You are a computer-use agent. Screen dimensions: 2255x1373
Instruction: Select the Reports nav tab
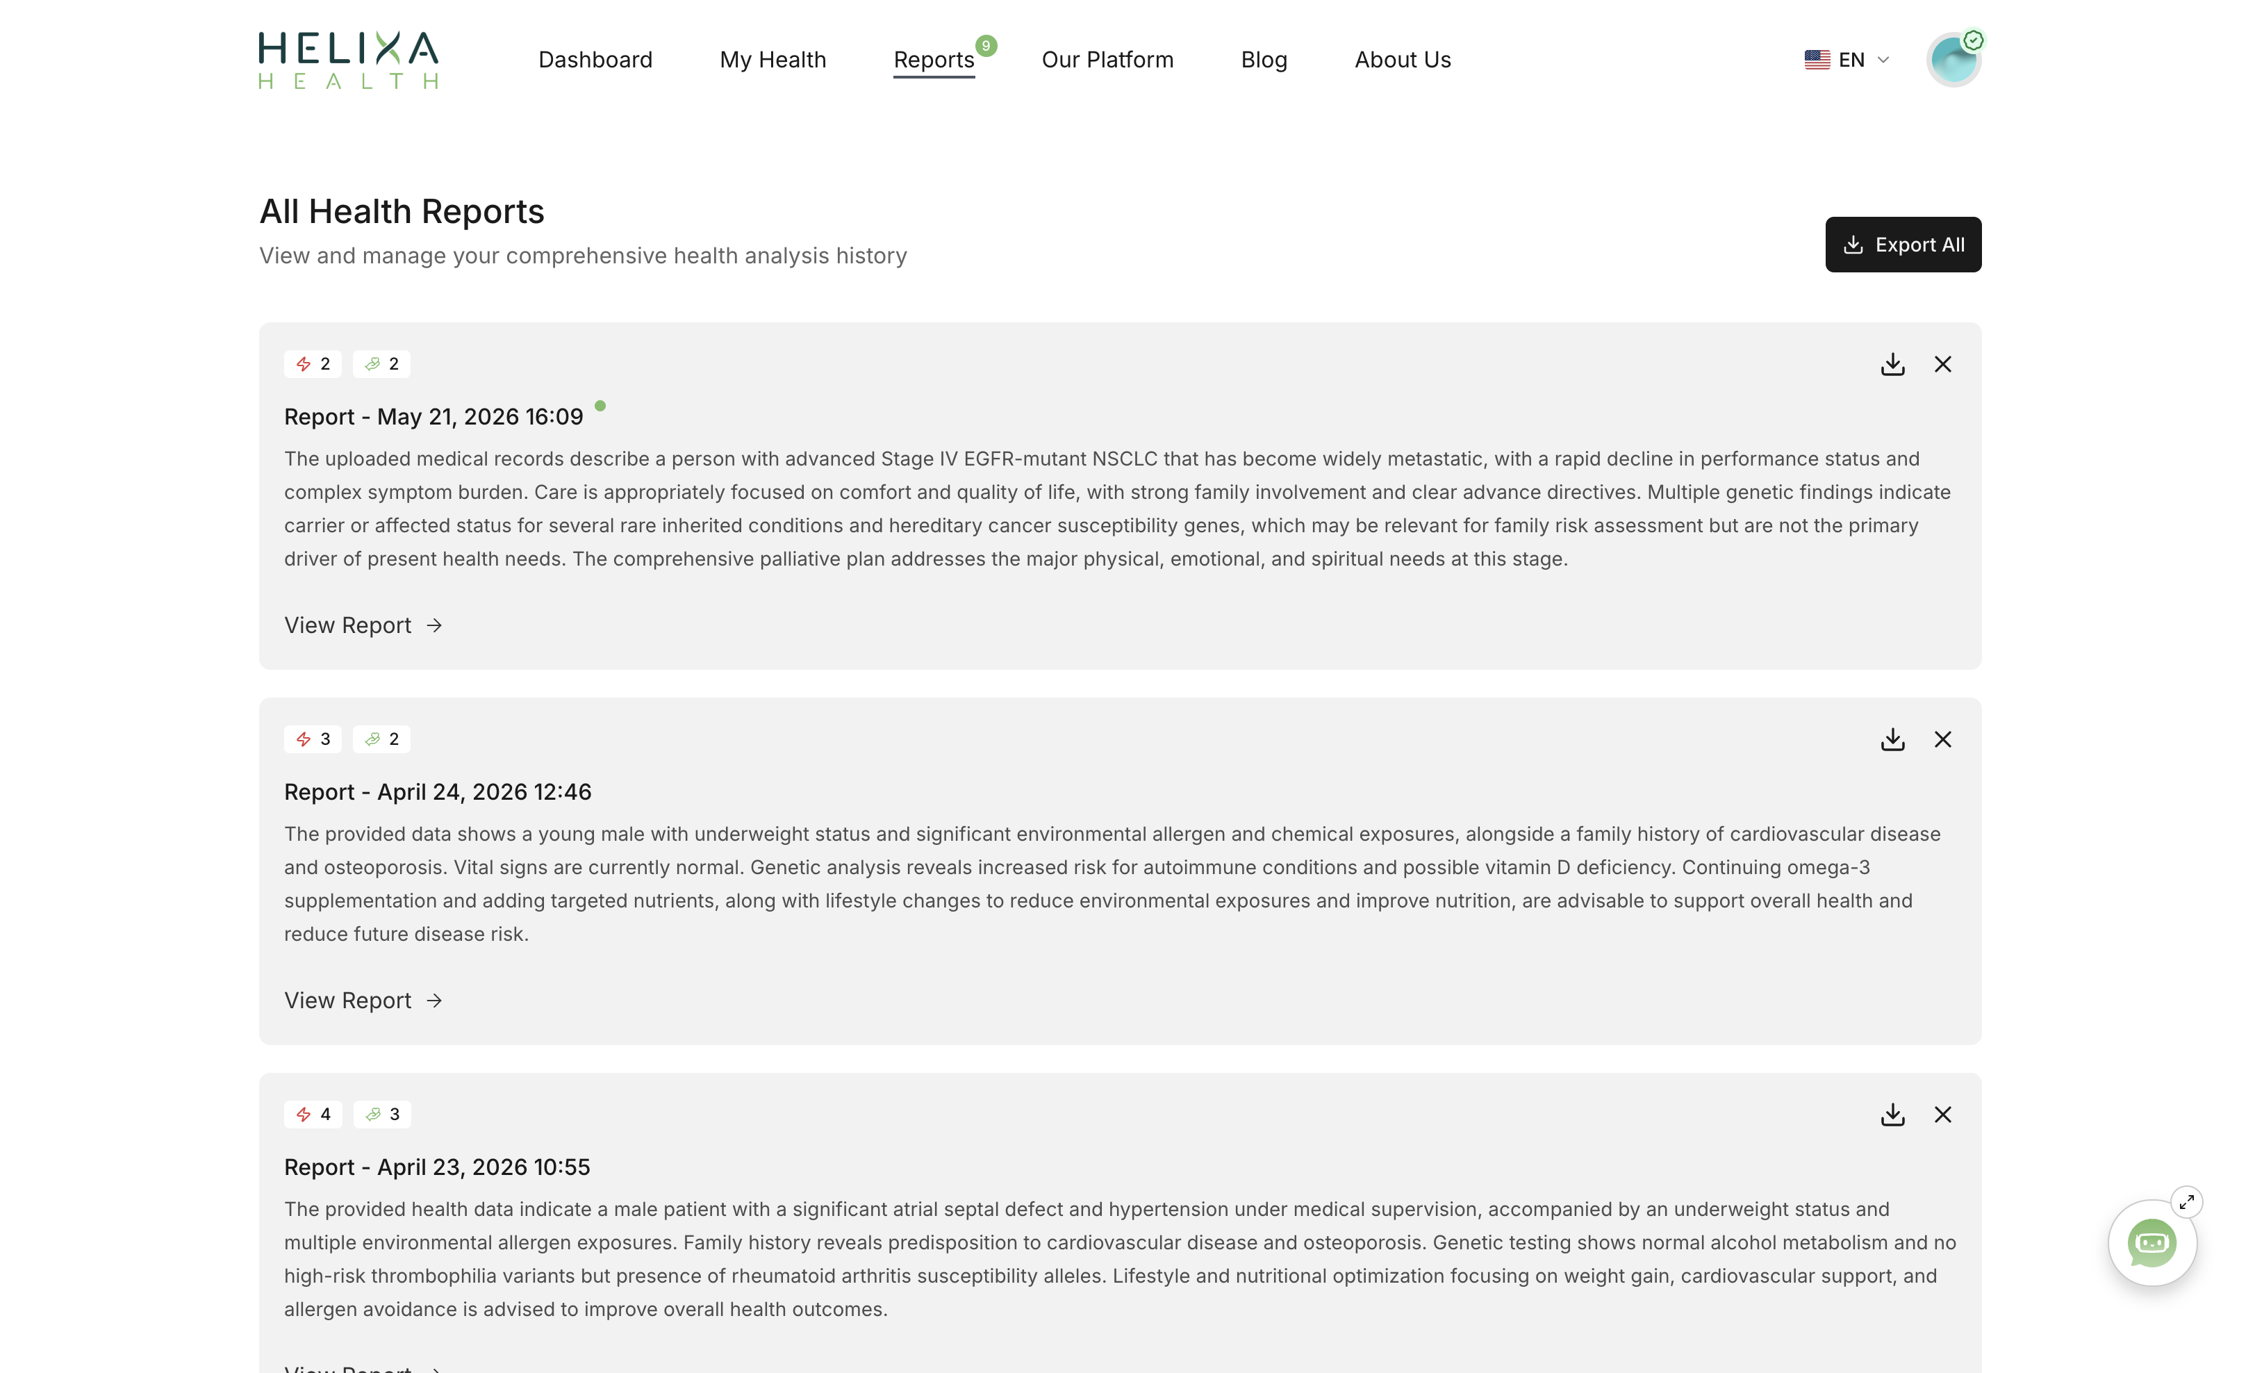click(x=934, y=60)
